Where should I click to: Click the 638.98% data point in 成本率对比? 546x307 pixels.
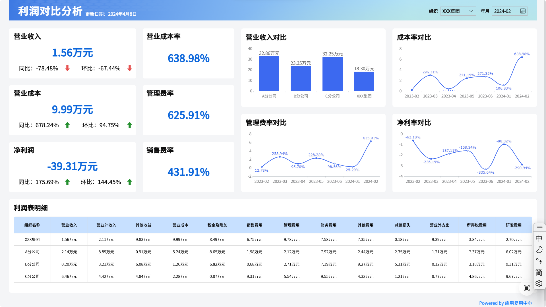click(x=522, y=57)
